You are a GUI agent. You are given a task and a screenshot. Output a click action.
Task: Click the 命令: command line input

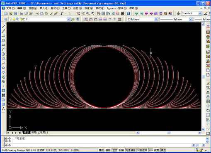[98, 145]
